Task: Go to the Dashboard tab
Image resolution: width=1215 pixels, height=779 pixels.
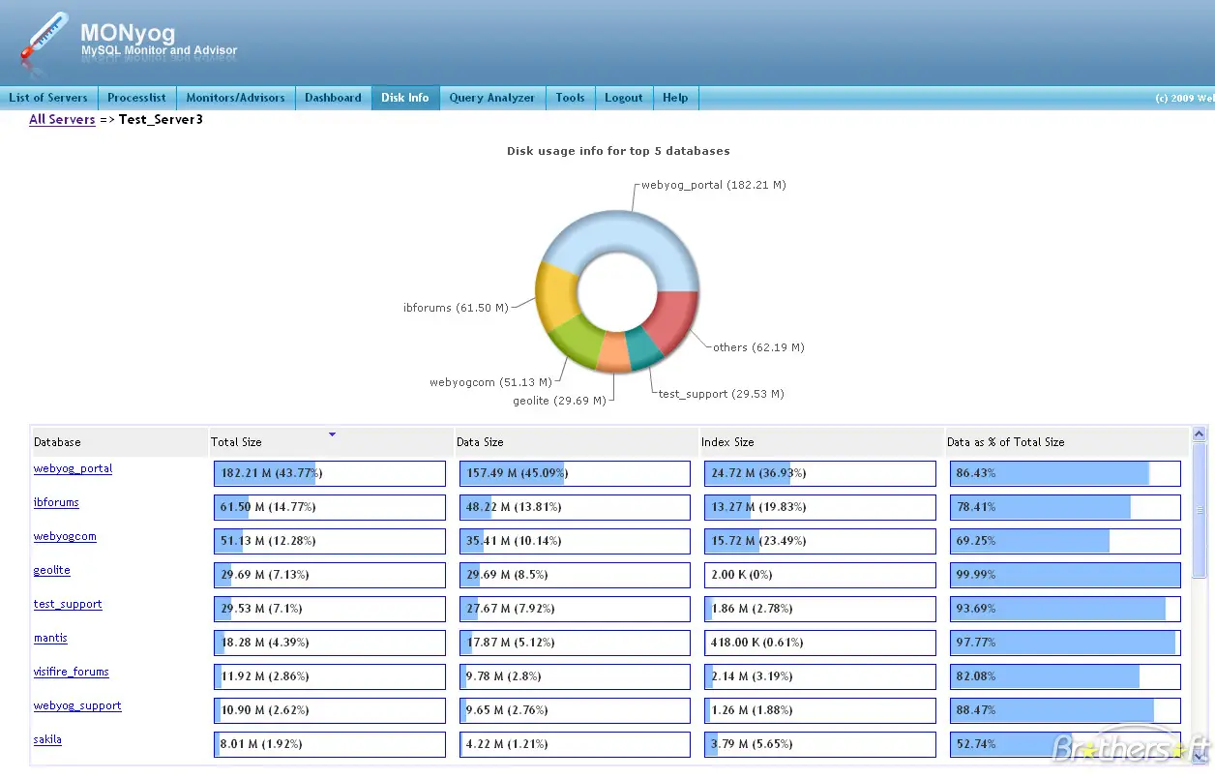Action: tap(333, 98)
